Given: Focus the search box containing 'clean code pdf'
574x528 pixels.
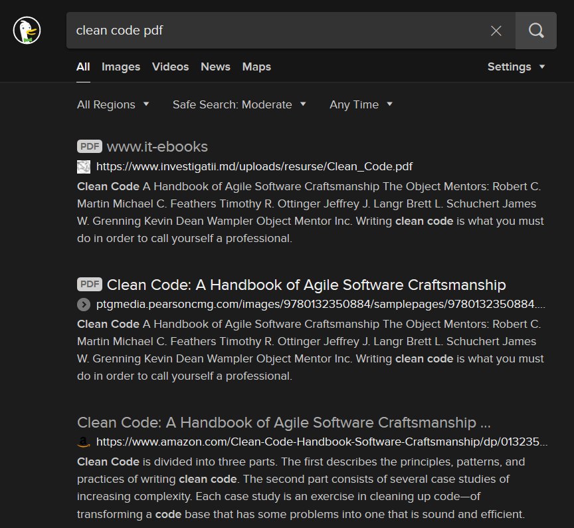Looking at the screenshot, I should 291,31.
